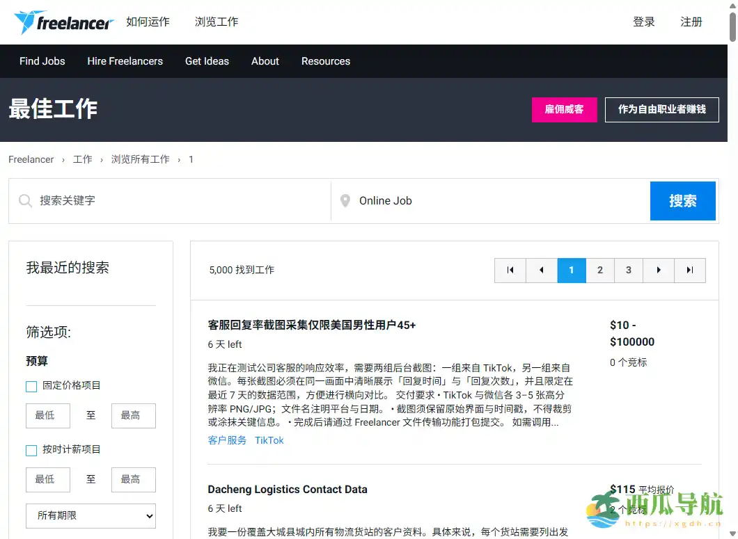
Task: Open the 所有期限 duration dropdown
Action: (91, 515)
